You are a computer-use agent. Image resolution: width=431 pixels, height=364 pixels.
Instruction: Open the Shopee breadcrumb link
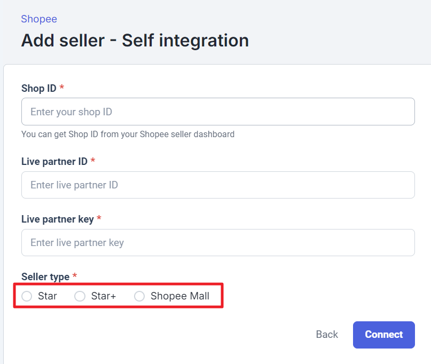click(x=39, y=19)
